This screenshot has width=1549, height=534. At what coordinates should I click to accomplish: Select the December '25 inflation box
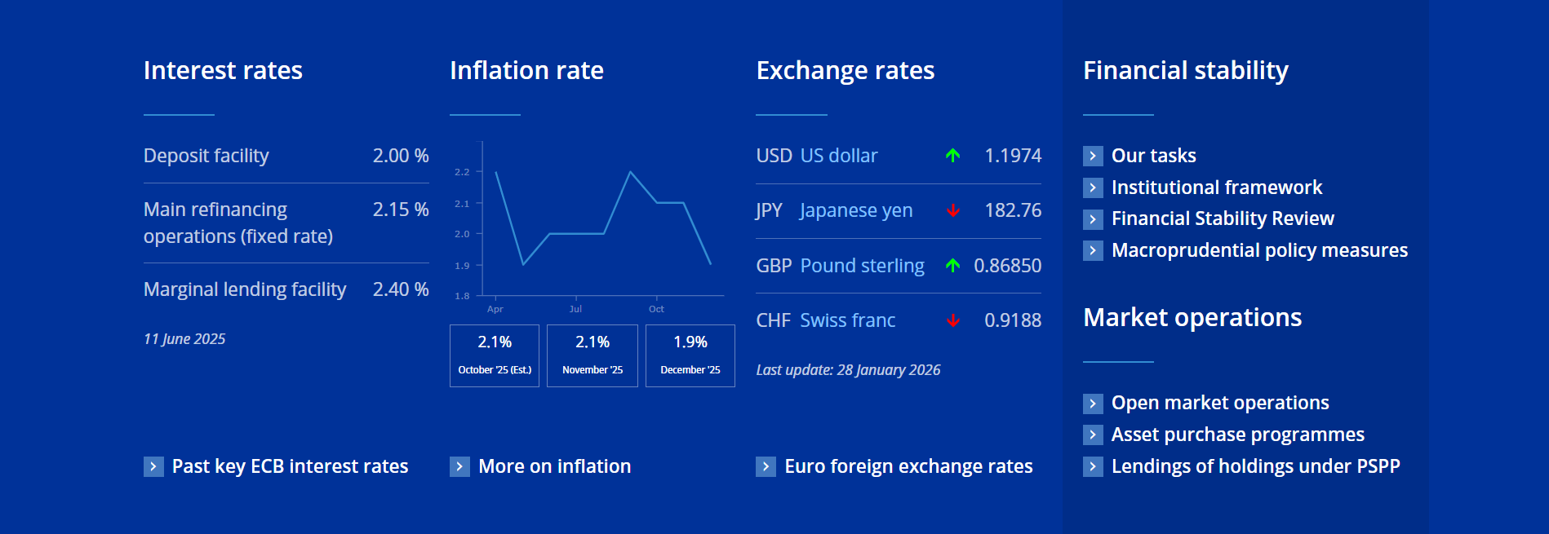click(x=690, y=355)
